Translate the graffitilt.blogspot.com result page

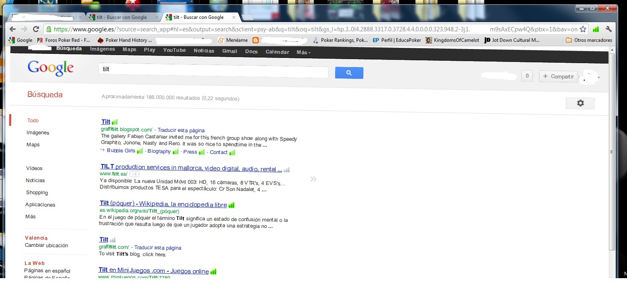click(x=181, y=130)
